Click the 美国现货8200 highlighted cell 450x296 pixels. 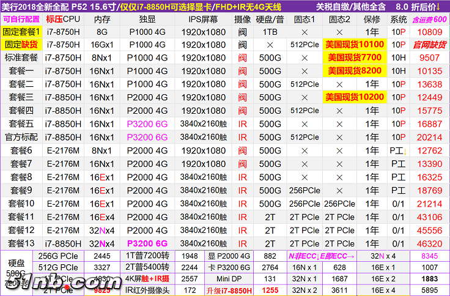[355, 71]
